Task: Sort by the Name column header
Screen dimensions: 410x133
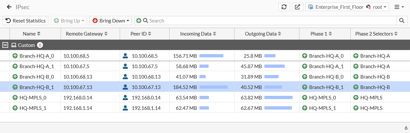Action: click(x=31, y=34)
